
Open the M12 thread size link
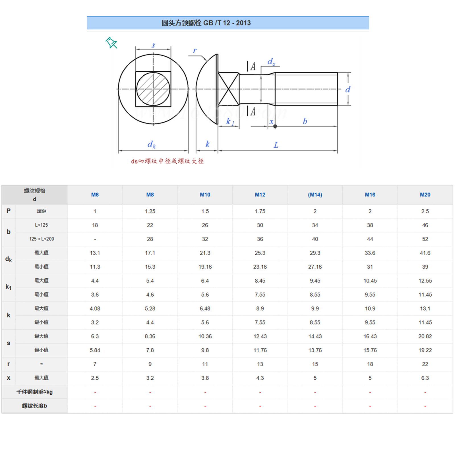[260, 195]
